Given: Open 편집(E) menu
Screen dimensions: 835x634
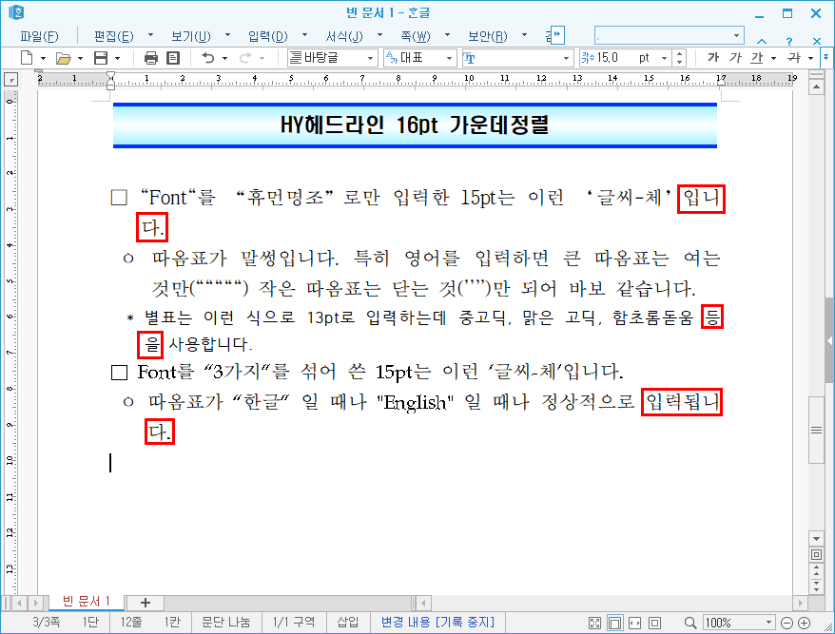Looking at the screenshot, I should [113, 36].
